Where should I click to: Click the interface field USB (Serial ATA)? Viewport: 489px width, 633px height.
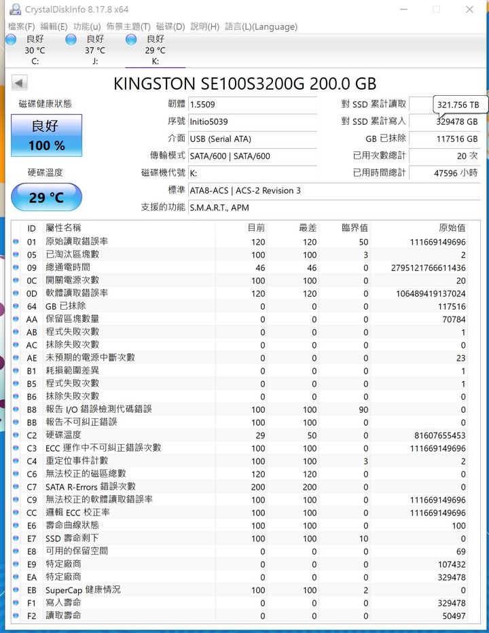tap(253, 139)
